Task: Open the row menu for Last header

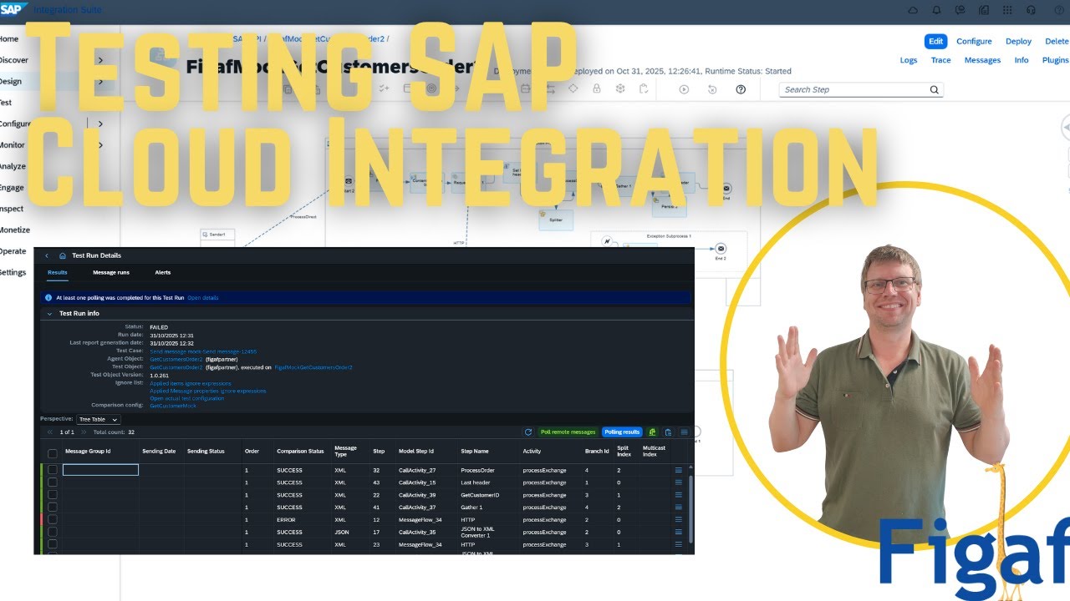Action: point(679,482)
